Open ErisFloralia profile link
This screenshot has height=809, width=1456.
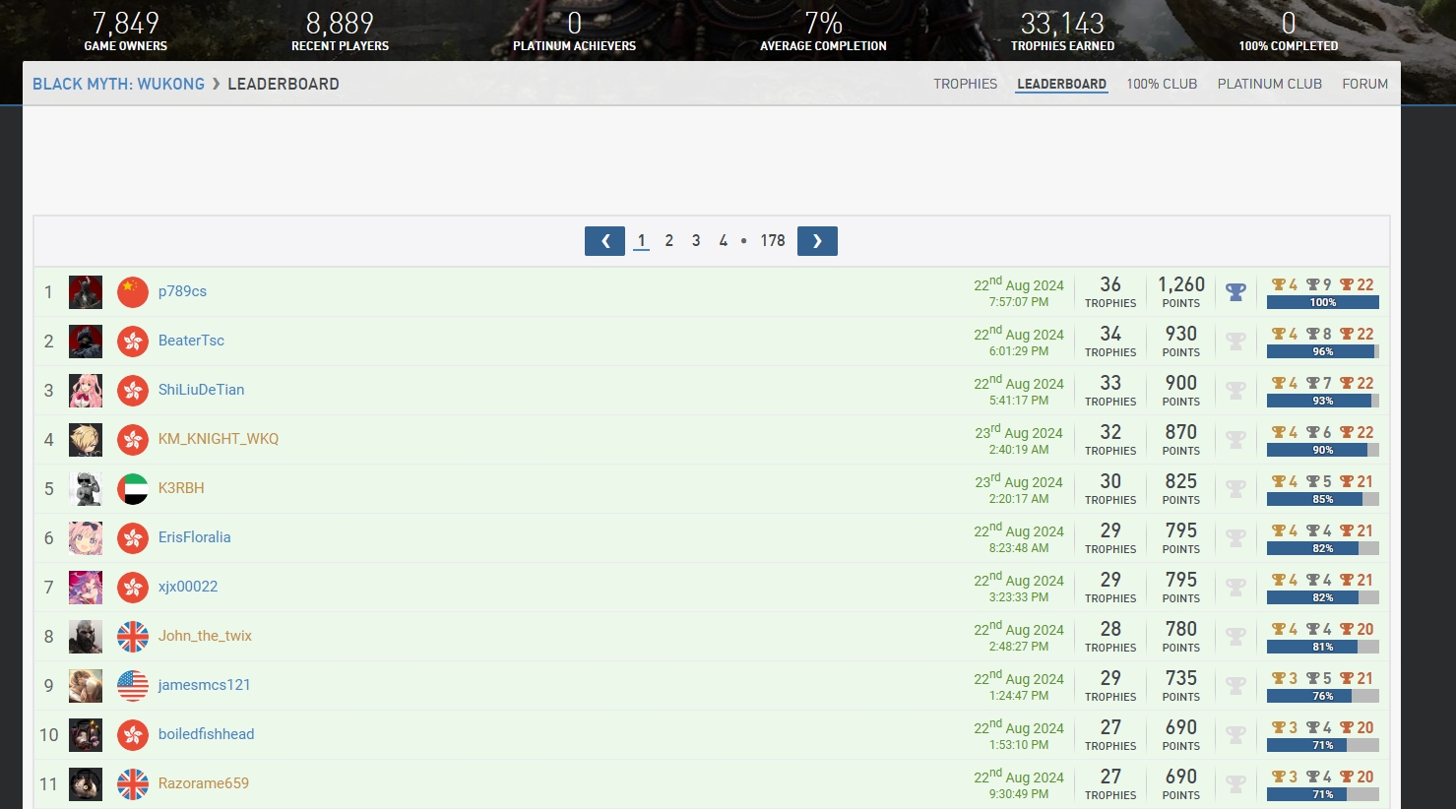(194, 537)
